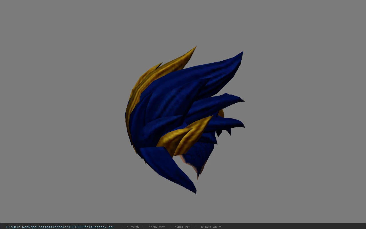Click the blue and gold hair model
Image resolution: width=366 pixels, height=229 pixels.
[x=184, y=120]
